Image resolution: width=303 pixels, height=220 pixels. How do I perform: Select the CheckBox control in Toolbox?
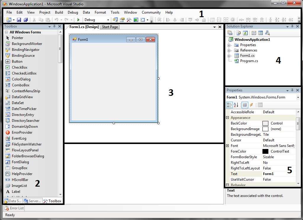pyautogui.click(x=20, y=67)
